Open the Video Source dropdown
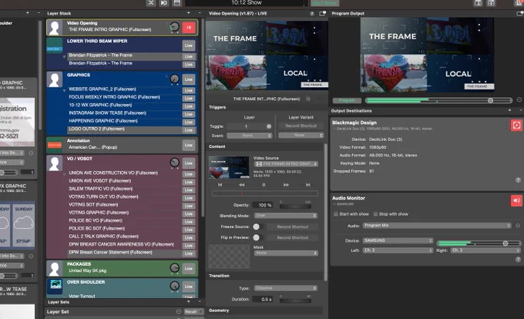Viewport: 524px width, 319px height. tap(286, 164)
